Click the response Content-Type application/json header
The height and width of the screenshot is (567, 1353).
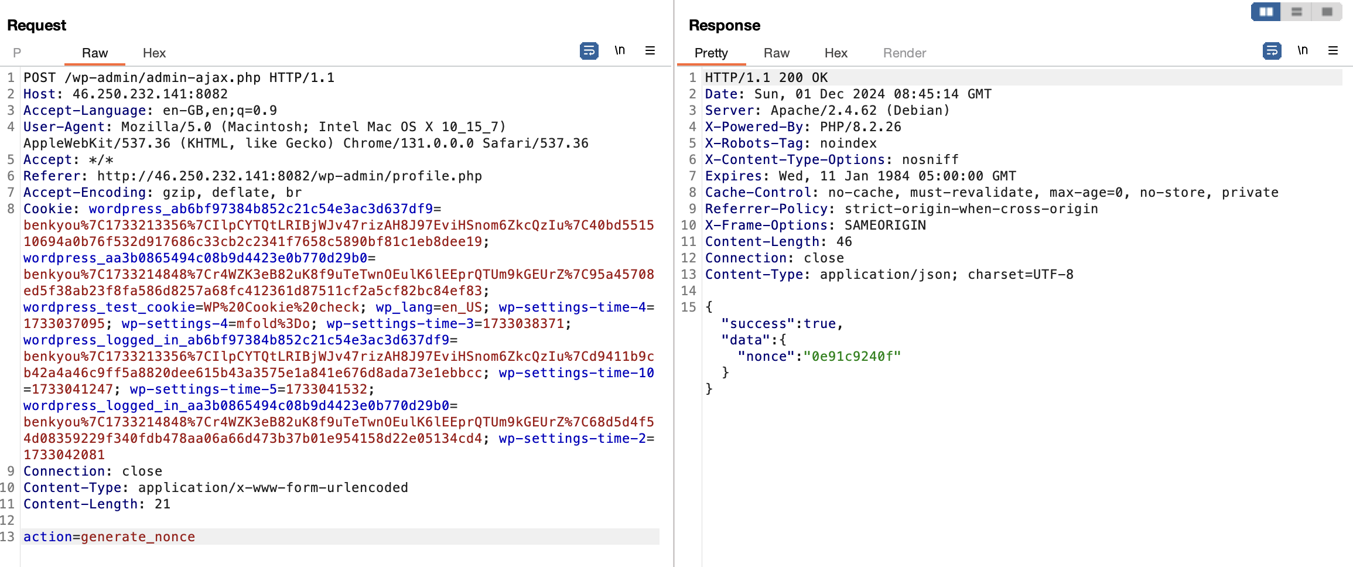click(889, 274)
